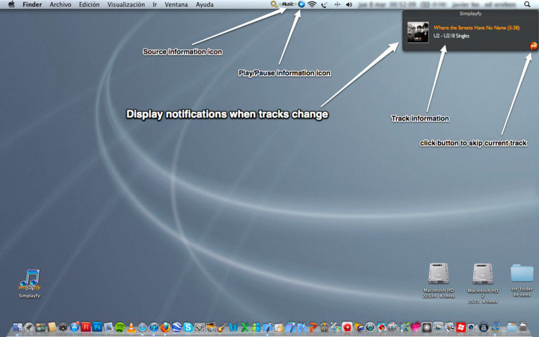
Task: Open the Trash in the Dock
Action: click(523, 328)
